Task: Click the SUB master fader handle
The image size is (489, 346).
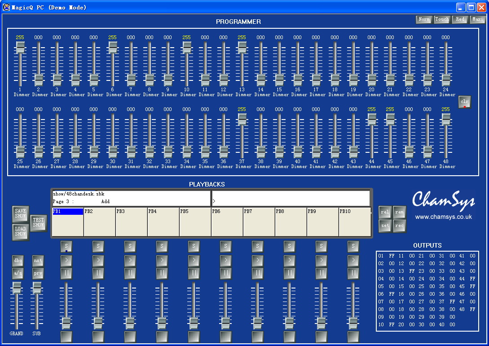Action: pos(36,288)
